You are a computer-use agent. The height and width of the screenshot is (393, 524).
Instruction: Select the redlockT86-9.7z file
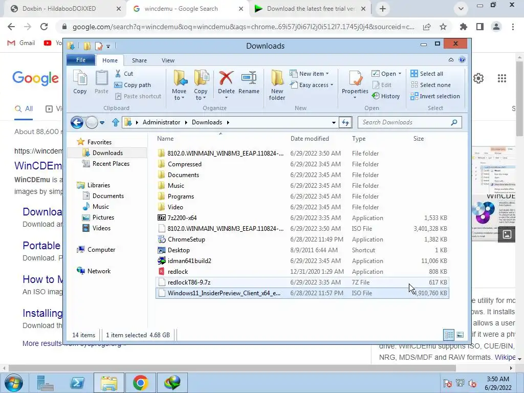click(302, 282)
